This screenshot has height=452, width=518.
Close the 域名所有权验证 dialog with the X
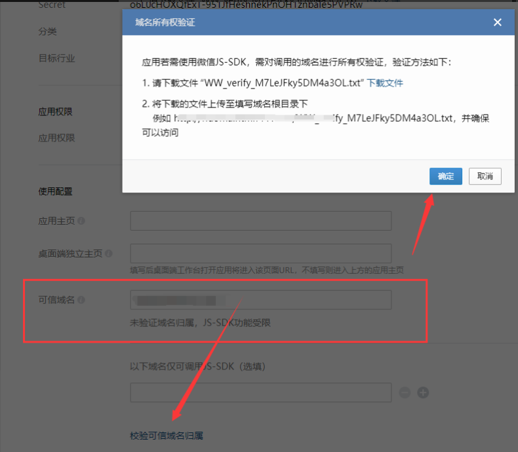pos(498,22)
